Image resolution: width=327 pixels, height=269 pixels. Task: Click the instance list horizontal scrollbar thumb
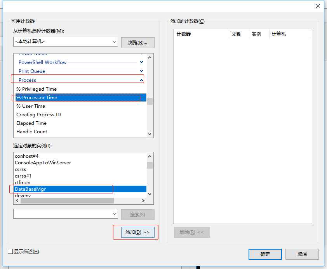67,201
